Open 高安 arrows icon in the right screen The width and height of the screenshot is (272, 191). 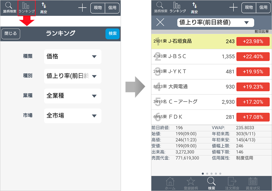tap(194, 8)
